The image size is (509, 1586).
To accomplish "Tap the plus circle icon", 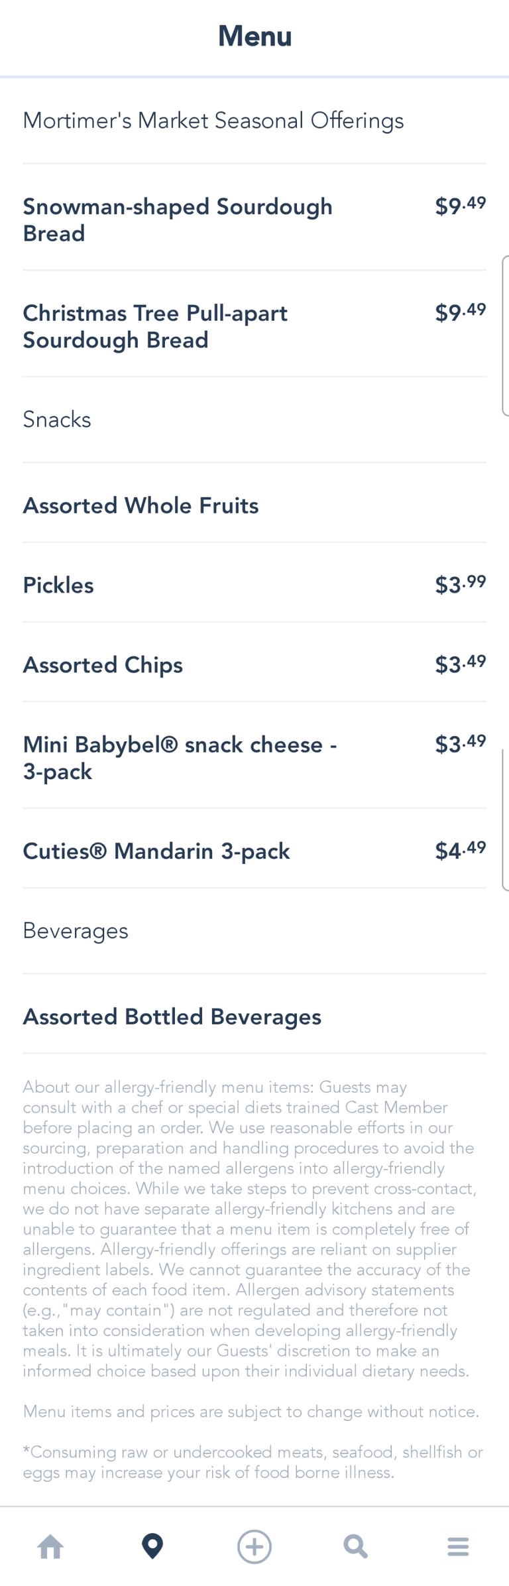I will tap(254, 1546).
